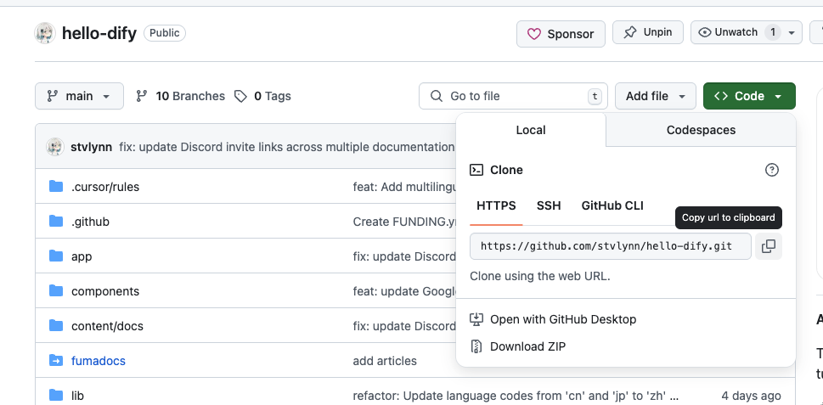The image size is (823, 405).
Task: Open the Unwatch options dropdown arrow
Action: pyautogui.click(x=792, y=32)
